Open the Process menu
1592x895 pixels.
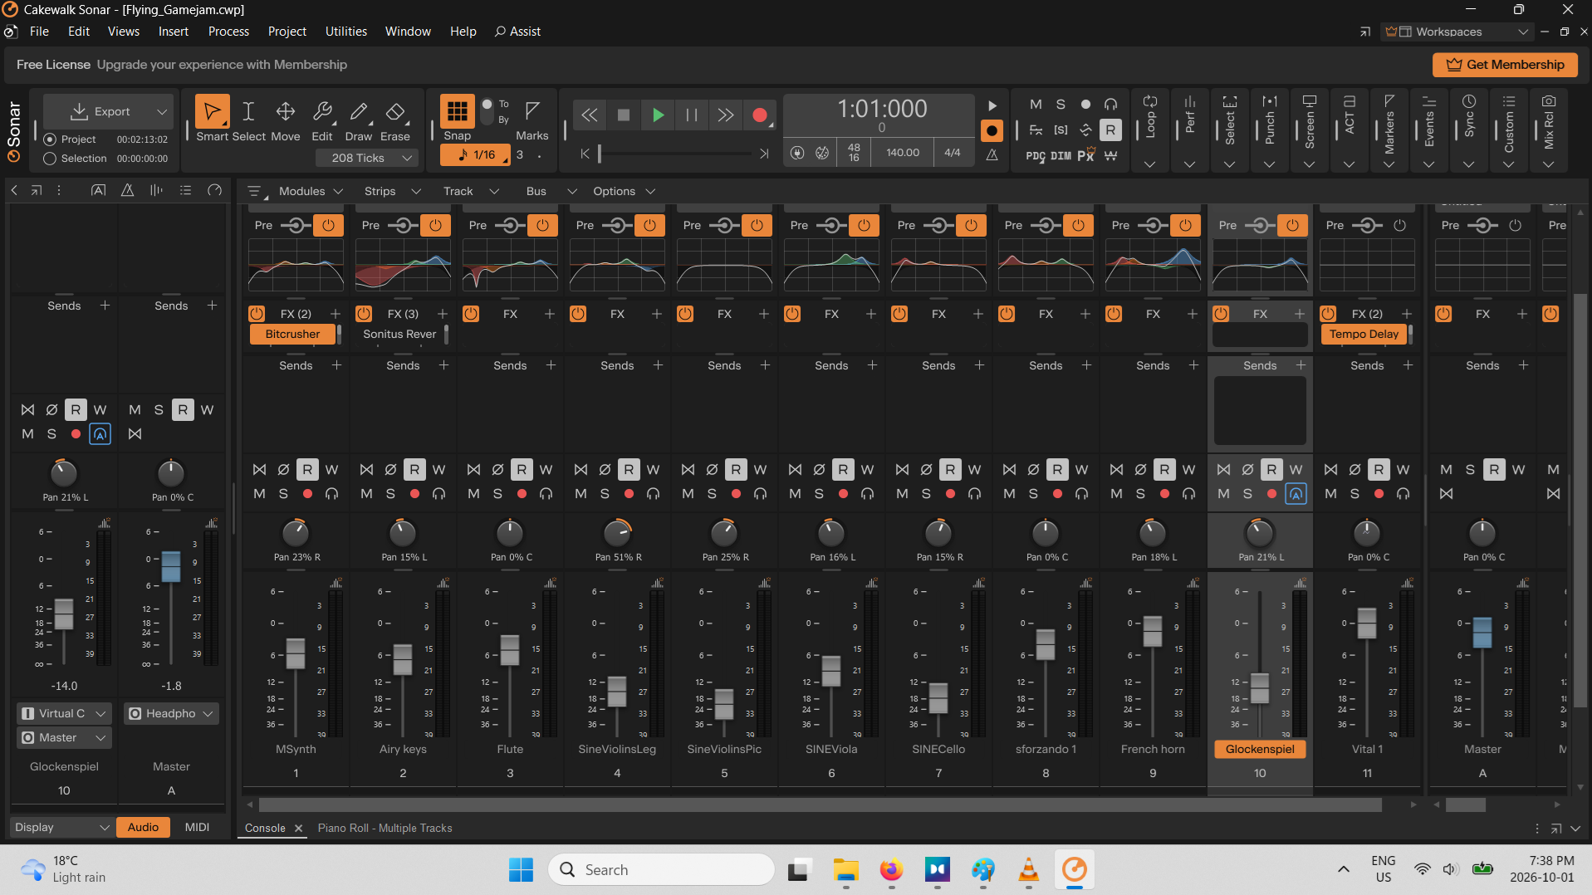point(228,32)
